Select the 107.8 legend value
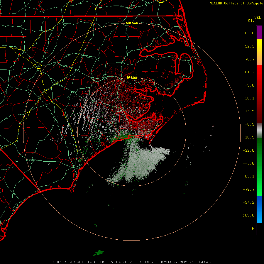 (248, 33)
